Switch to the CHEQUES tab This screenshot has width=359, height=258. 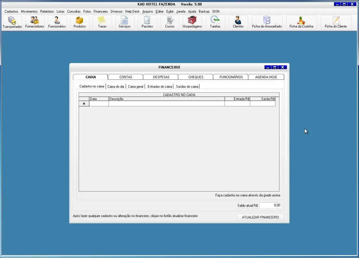point(196,77)
